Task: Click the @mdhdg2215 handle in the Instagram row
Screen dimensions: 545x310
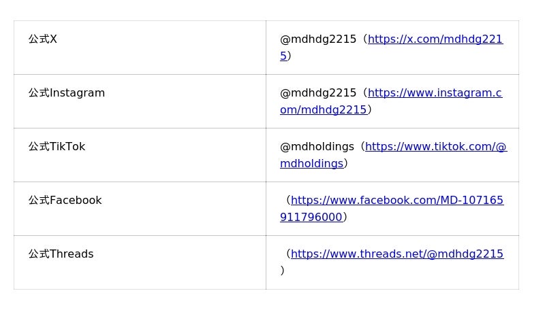Action: coord(318,93)
